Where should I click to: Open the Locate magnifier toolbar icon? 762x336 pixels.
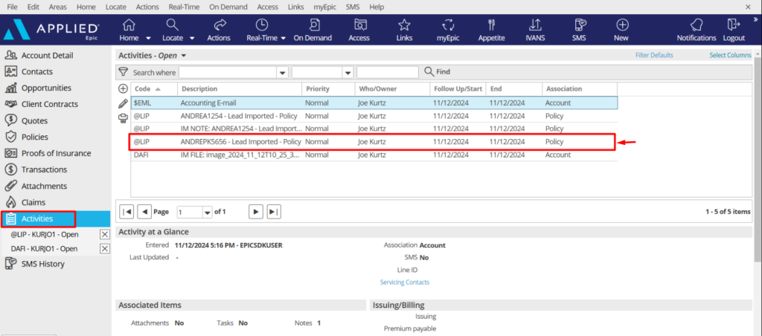pyautogui.click(x=173, y=25)
